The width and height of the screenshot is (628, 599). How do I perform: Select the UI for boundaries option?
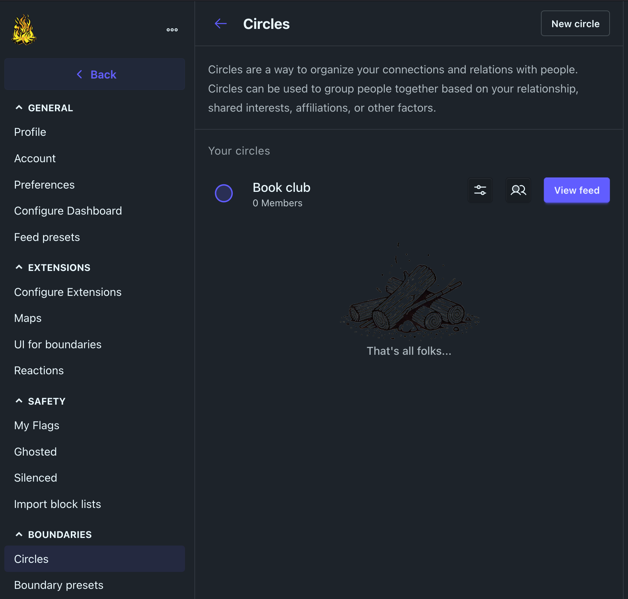point(58,344)
